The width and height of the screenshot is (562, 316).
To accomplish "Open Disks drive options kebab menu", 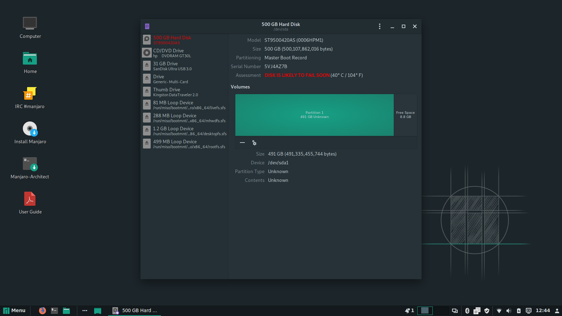I will pos(380,26).
